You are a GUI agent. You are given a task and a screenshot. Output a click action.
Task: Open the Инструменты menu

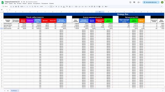37,3
